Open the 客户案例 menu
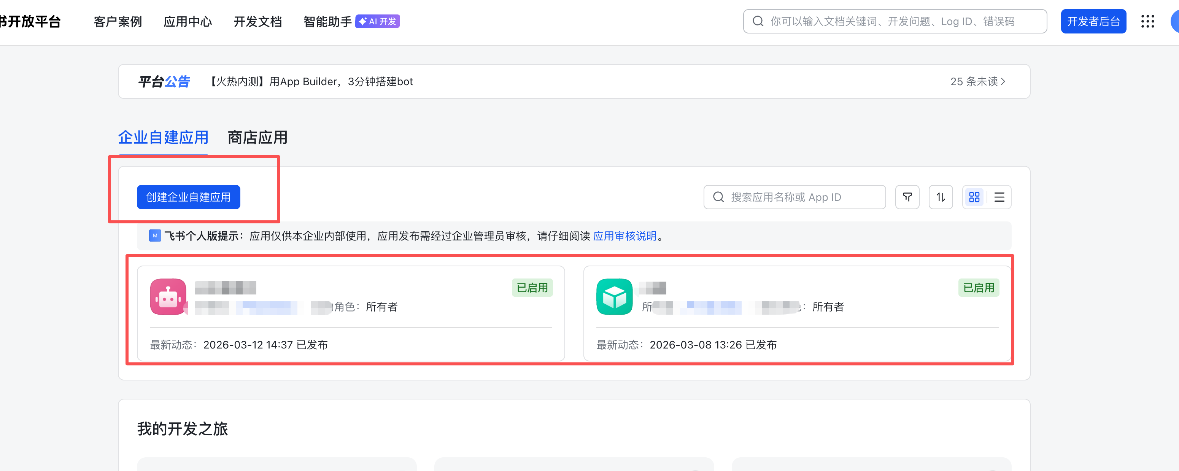 pyautogui.click(x=118, y=22)
